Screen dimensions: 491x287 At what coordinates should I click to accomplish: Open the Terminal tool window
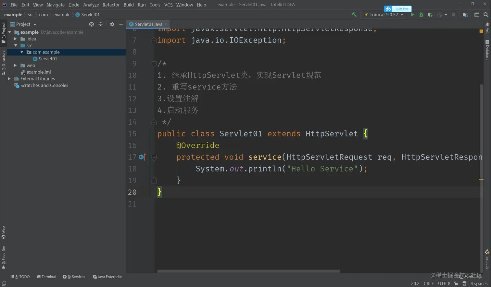(x=46, y=277)
